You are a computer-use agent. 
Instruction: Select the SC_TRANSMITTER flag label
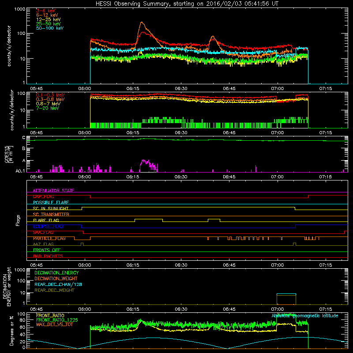tap(51, 214)
